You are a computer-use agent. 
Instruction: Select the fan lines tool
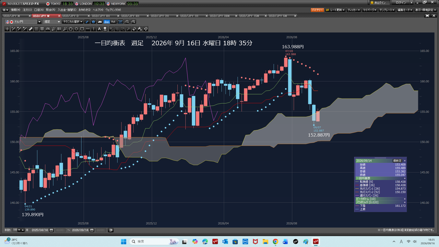coord(54,29)
